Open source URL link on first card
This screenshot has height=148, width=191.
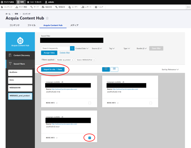[64, 89]
